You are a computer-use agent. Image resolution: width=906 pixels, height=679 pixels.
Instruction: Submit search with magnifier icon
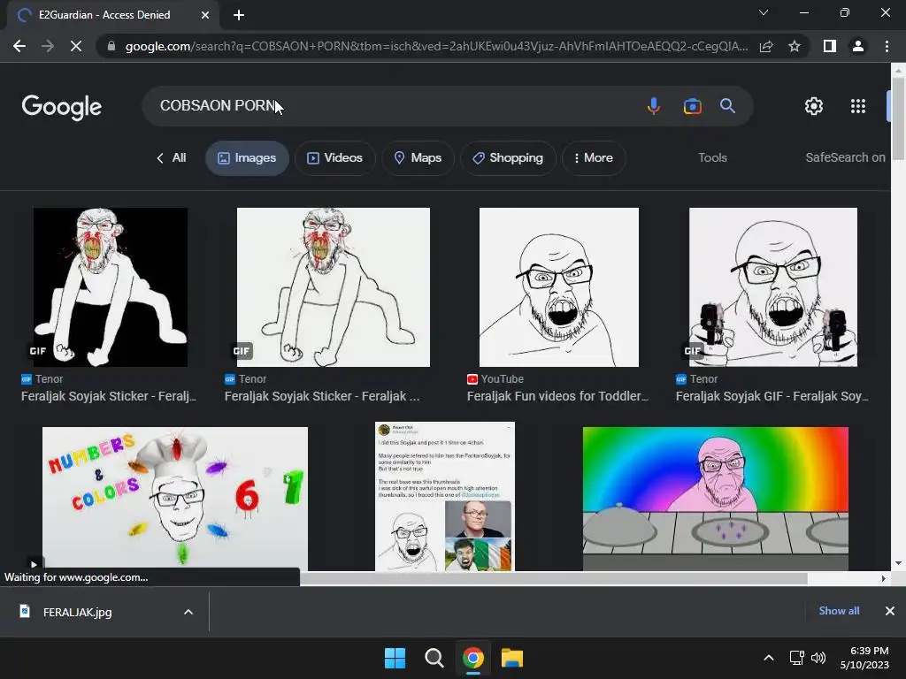[x=727, y=106]
